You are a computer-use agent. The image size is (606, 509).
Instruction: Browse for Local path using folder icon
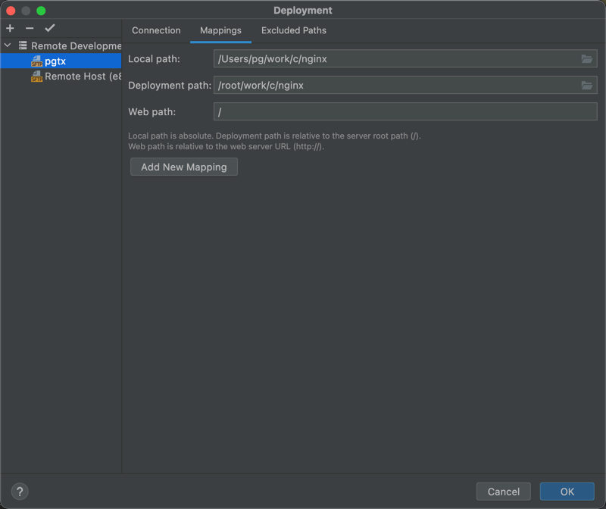586,59
